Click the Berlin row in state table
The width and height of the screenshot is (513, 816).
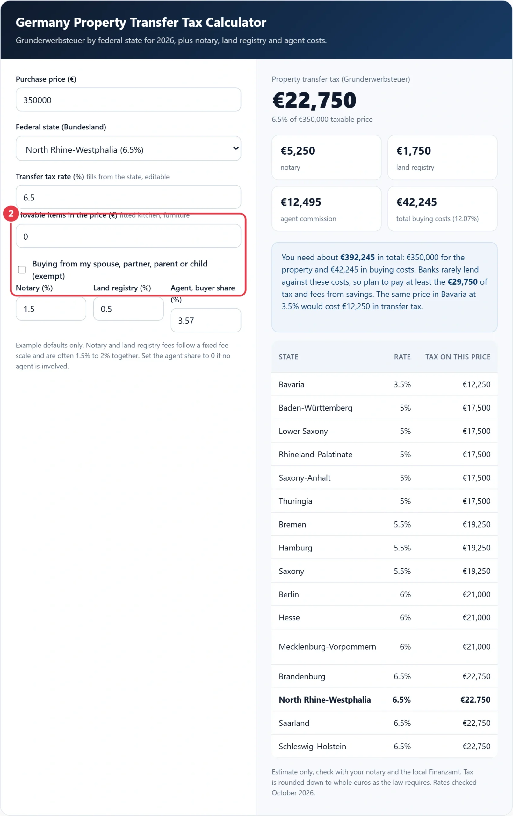click(384, 594)
